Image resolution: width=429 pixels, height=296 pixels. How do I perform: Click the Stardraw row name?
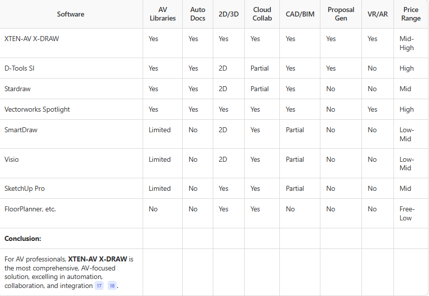18,89
